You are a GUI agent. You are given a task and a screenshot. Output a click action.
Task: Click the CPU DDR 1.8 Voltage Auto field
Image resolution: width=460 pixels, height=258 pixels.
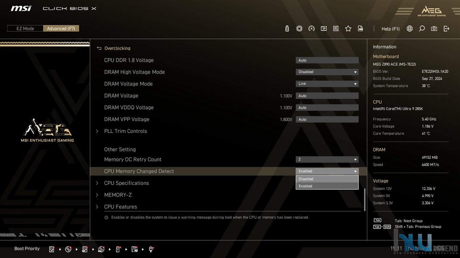point(327,60)
